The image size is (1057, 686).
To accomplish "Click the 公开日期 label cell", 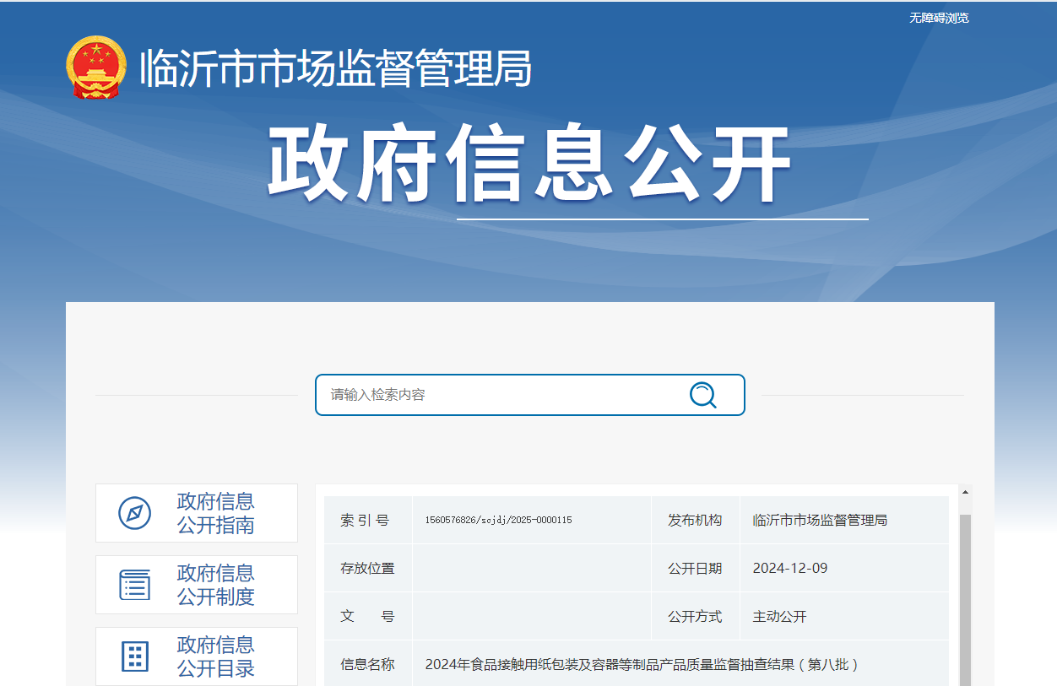I will (695, 568).
